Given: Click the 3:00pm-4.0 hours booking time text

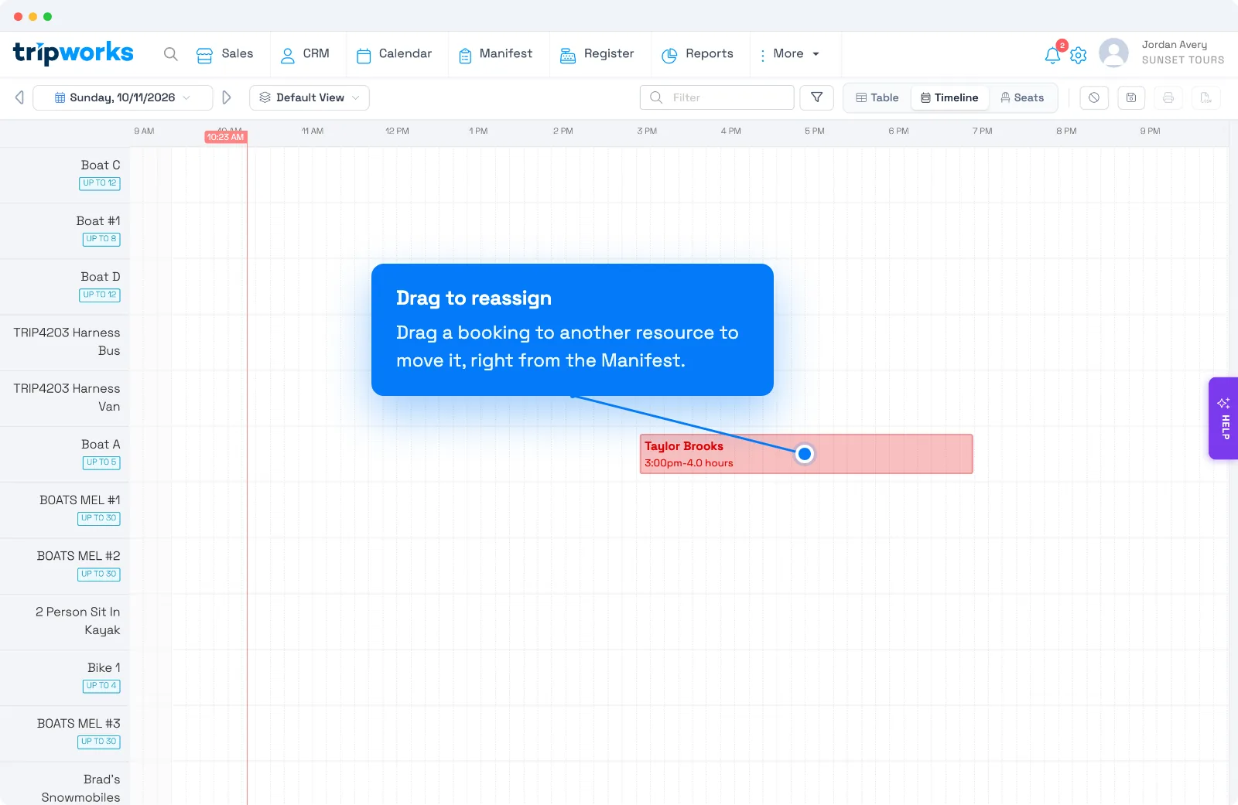Looking at the screenshot, I should [689, 463].
